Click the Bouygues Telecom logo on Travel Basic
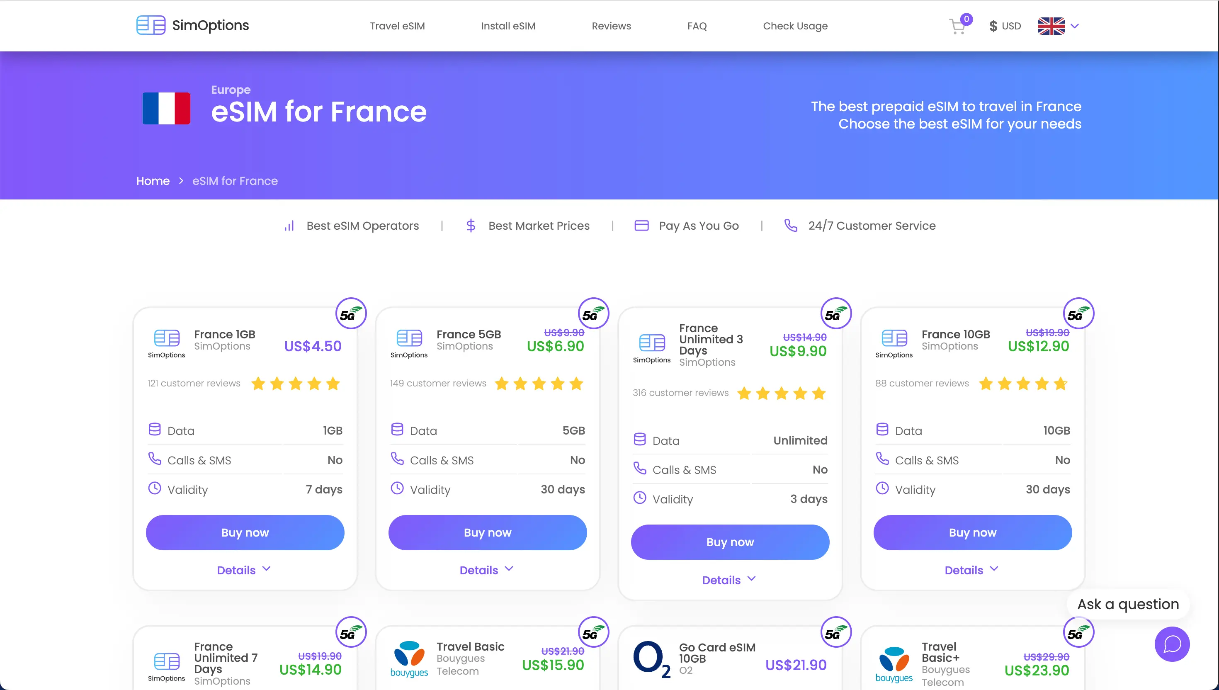 click(x=409, y=659)
